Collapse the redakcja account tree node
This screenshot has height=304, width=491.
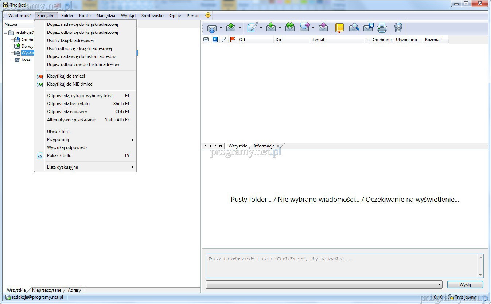(x=5, y=32)
